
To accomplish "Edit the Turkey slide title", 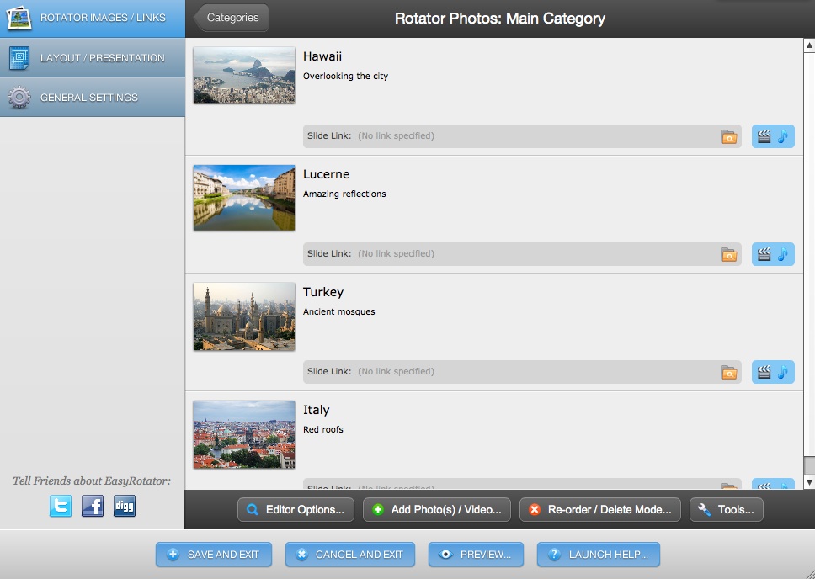I will [323, 292].
